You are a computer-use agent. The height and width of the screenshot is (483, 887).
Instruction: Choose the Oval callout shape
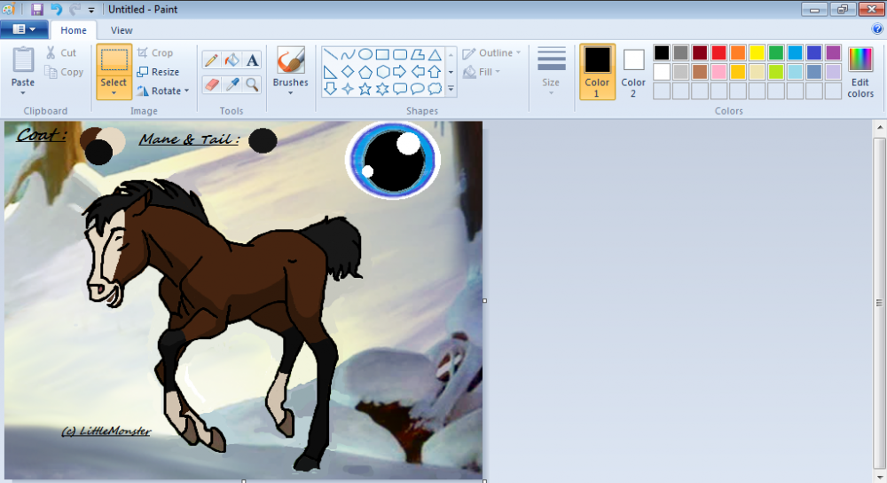click(x=418, y=89)
